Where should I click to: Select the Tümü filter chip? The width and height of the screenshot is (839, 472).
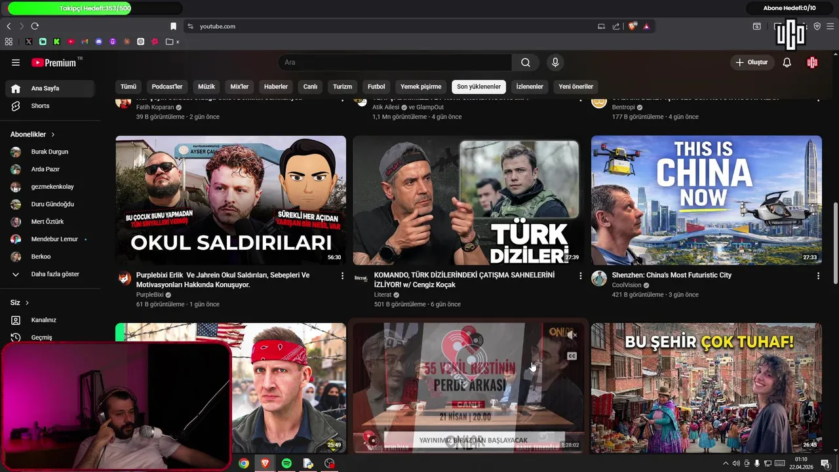[128, 87]
